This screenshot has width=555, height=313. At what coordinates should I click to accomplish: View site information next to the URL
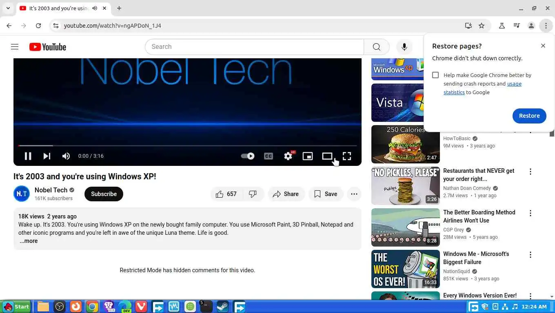(x=56, y=26)
